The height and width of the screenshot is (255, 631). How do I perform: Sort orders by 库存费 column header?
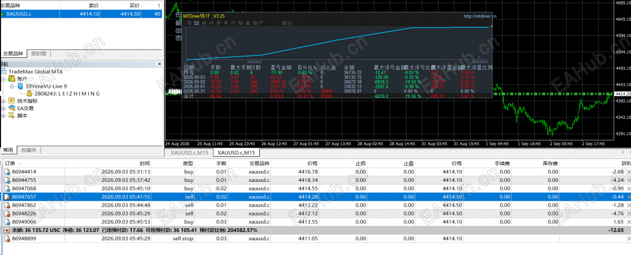click(x=536, y=164)
